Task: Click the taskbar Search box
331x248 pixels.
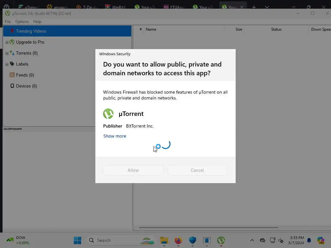Action: click(121, 240)
